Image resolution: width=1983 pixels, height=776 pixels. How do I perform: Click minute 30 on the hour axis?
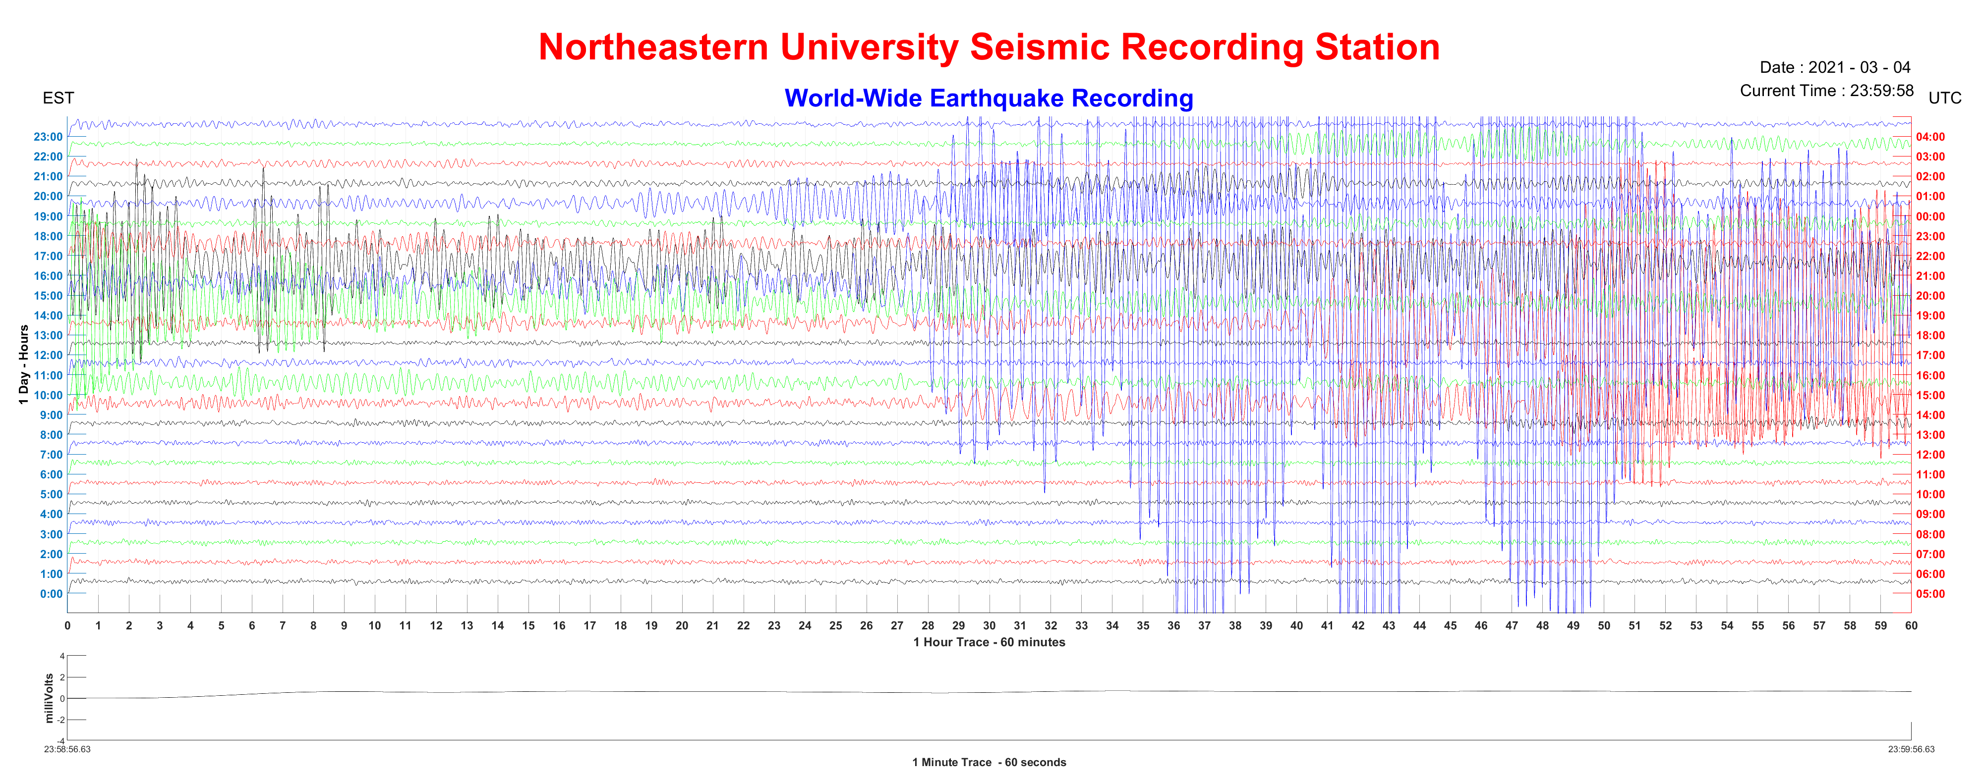pos(989,625)
